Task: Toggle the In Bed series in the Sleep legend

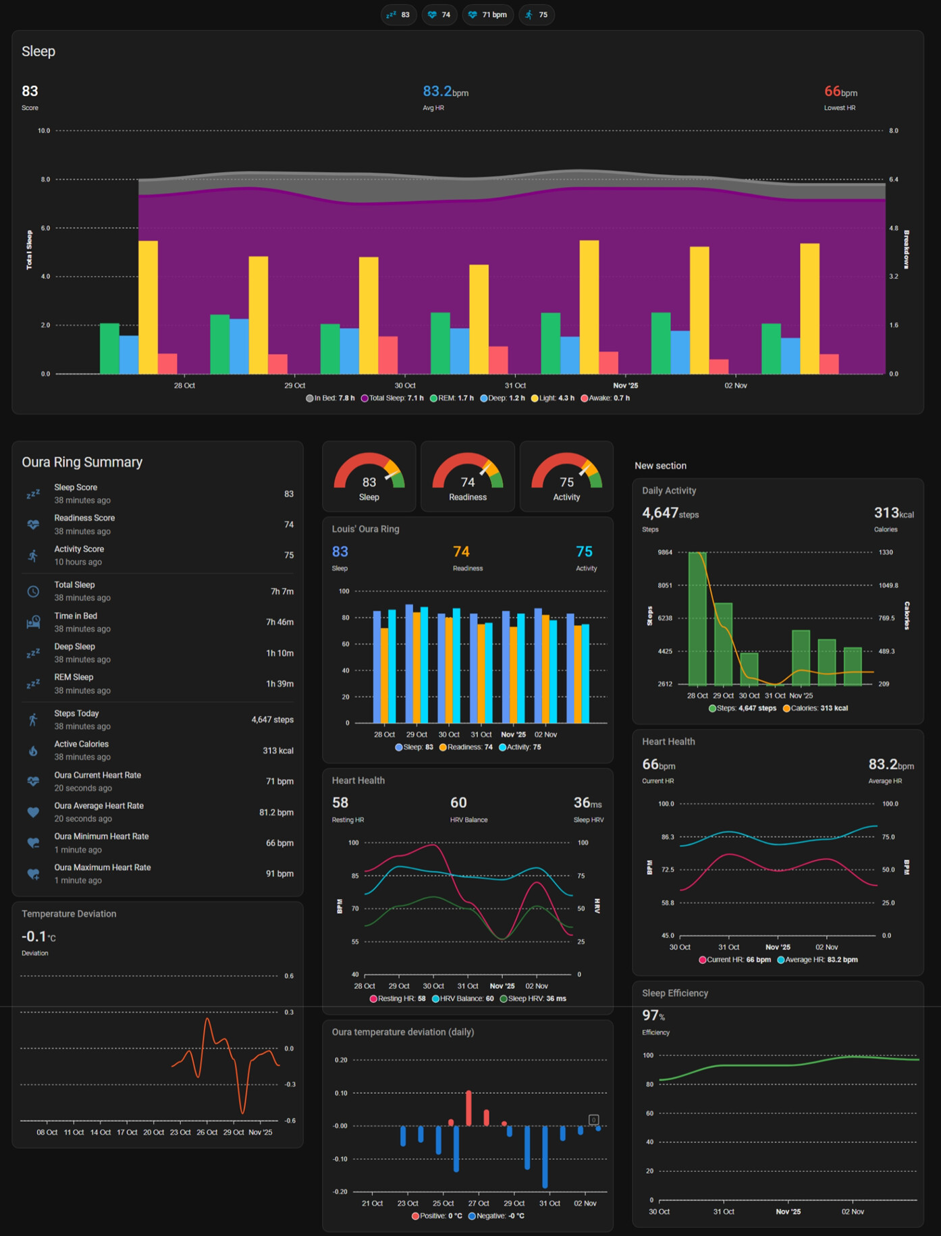Action: (330, 398)
